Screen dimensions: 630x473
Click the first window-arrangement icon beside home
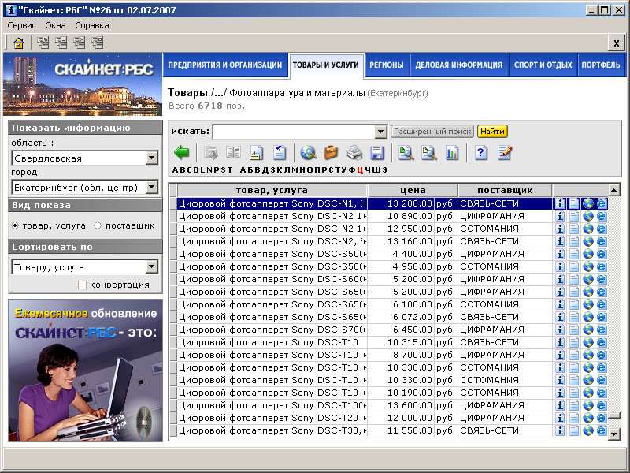tap(43, 43)
